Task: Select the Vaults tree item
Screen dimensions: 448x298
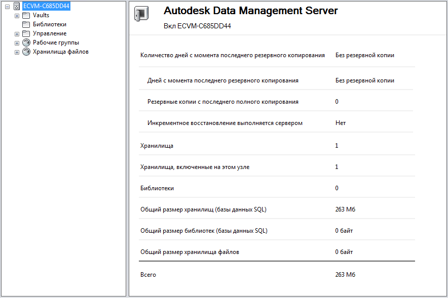Action: (41, 15)
